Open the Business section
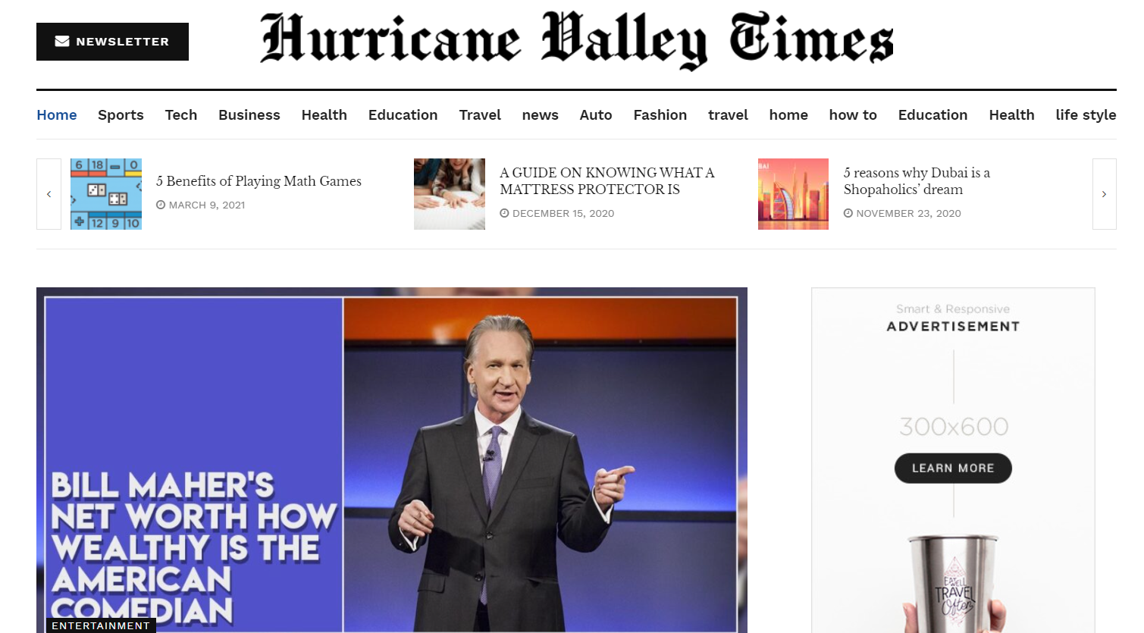The image size is (1144, 633). pyautogui.click(x=249, y=114)
